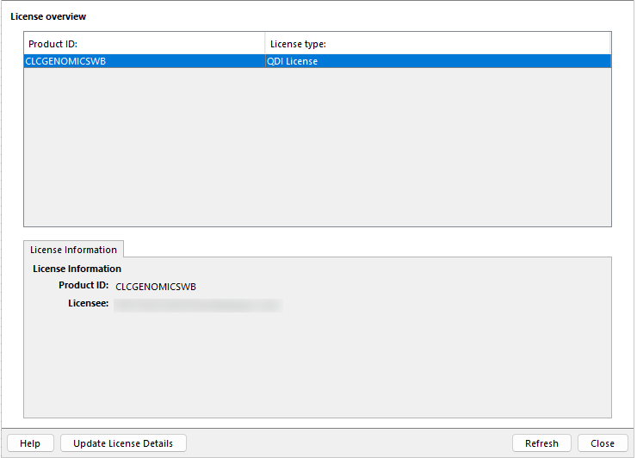Select the License Information tab
The height and width of the screenshot is (458, 637).
73,249
